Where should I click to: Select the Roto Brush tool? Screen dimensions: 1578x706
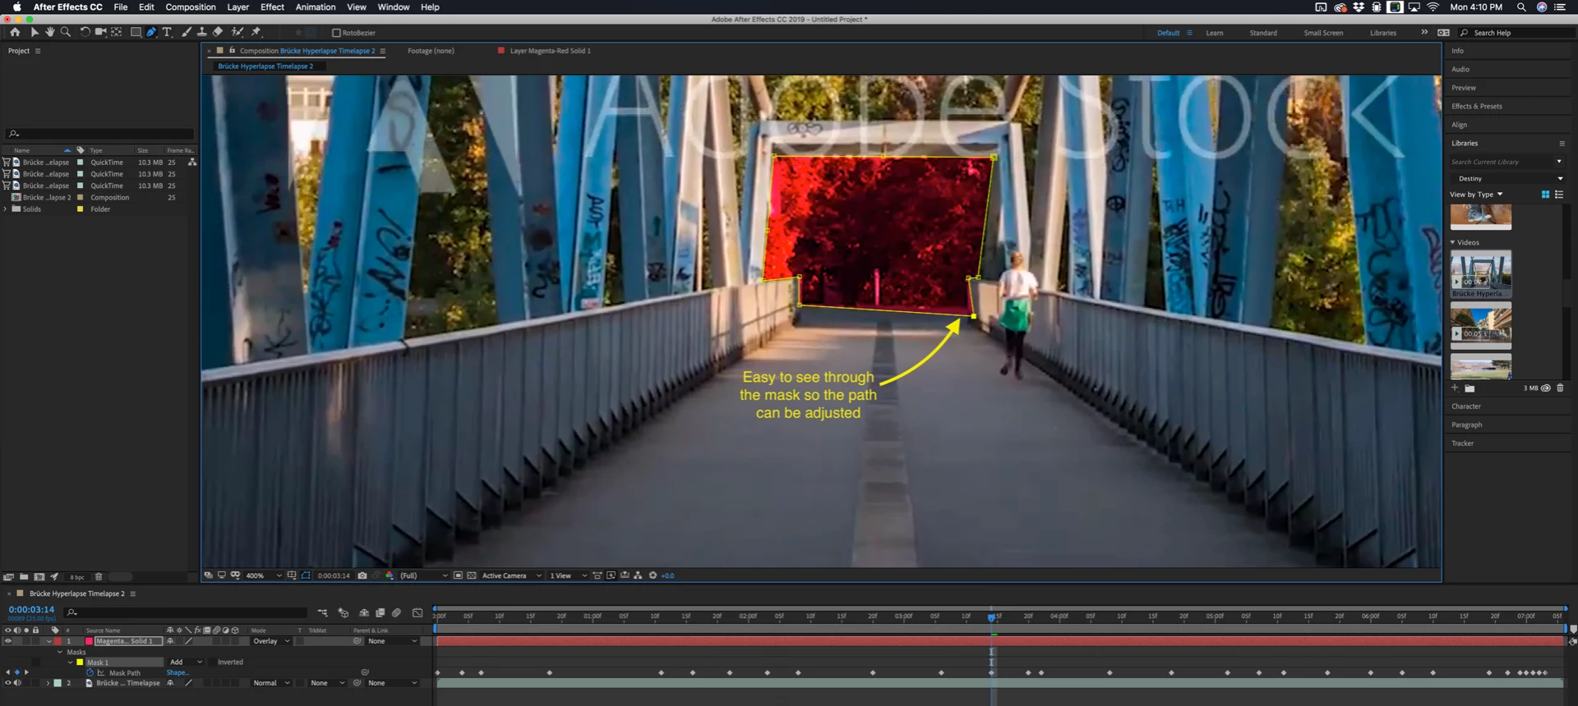[238, 32]
